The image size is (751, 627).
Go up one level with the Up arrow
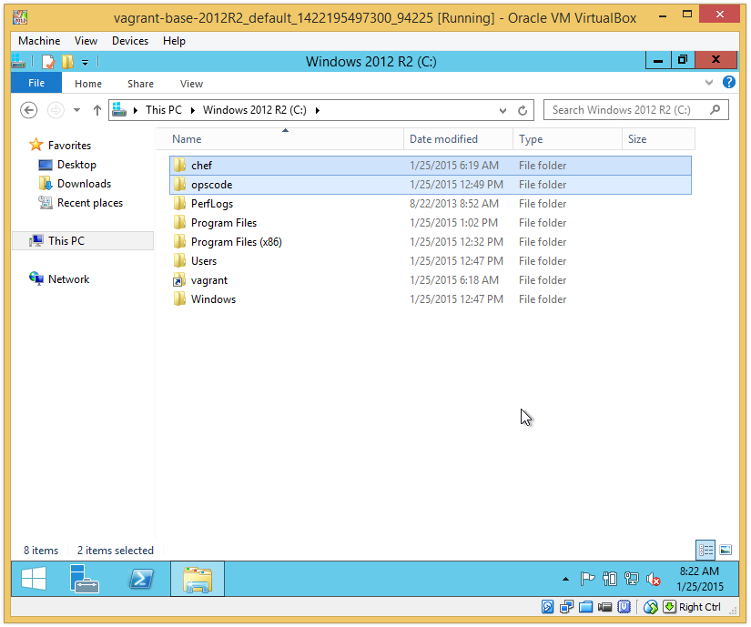[x=97, y=110]
